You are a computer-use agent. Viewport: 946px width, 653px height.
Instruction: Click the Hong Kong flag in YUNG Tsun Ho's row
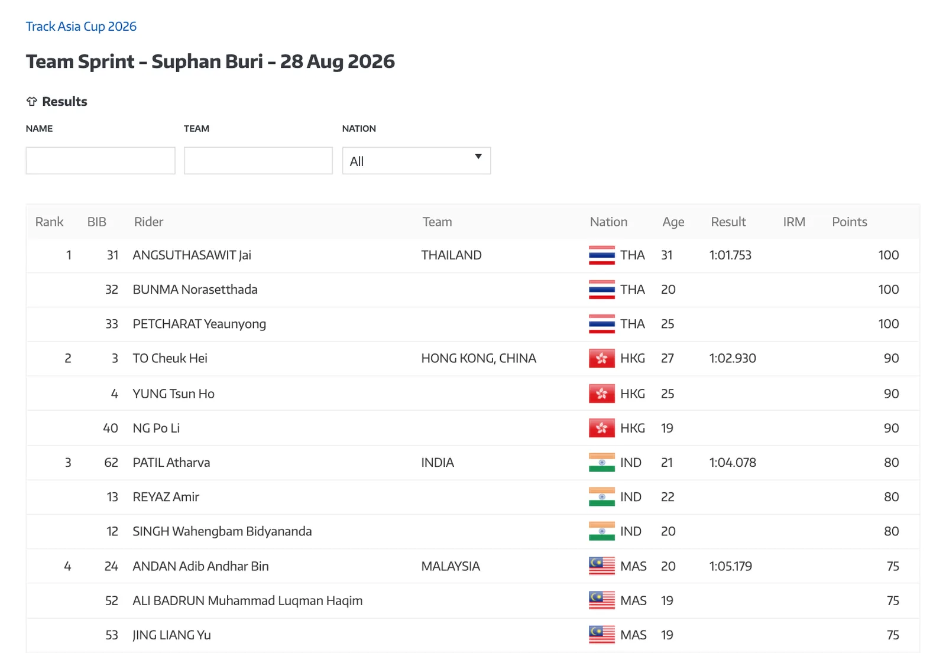pyautogui.click(x=602, y=394)
